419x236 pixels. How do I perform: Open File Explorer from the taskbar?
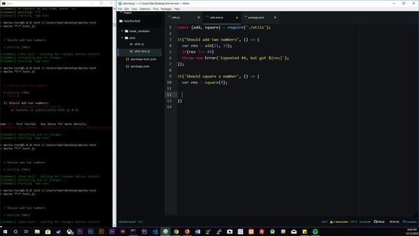click(x=37, y=231)
